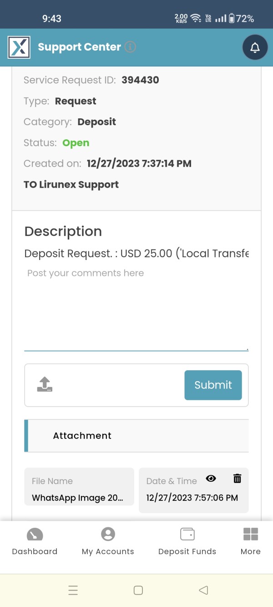273x607 pixels.
Task: Tap the Deposit Funds wallet icon
Action: pos(187,534)
